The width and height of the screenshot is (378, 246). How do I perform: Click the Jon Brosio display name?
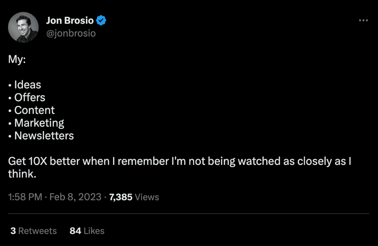pos(69,21)
